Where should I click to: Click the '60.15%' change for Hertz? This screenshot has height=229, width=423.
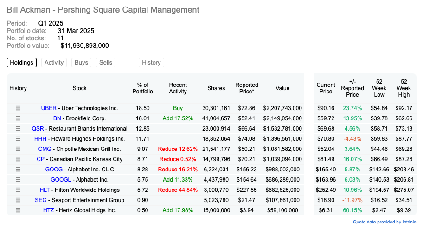[352, 210]
